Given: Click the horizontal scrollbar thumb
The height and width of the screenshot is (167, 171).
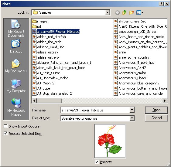Looking at the screenshot, I should point(49,101).
